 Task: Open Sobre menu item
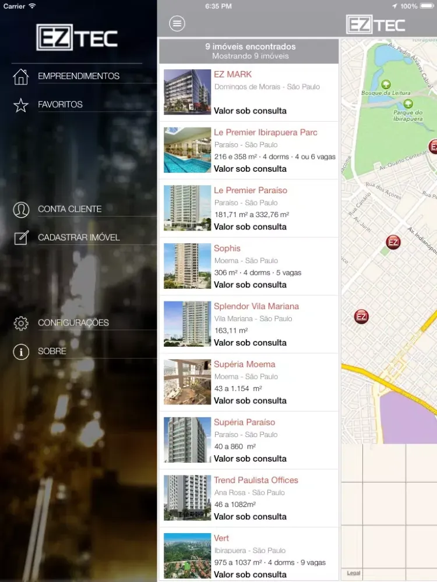(52, 351)
